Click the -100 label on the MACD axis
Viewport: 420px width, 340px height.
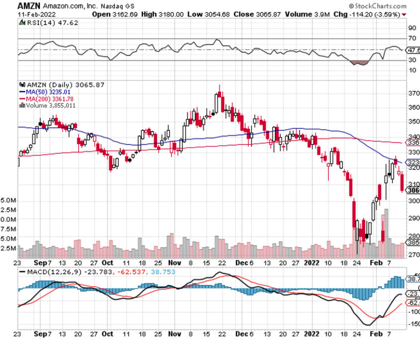414,312
